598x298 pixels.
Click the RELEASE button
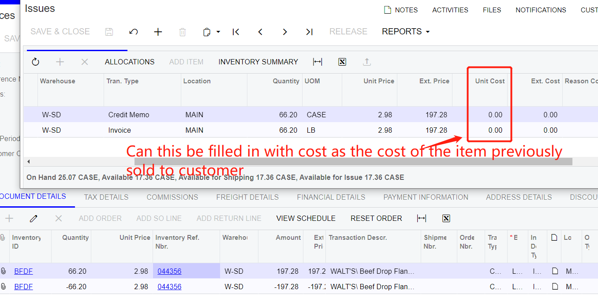(348, 32)
